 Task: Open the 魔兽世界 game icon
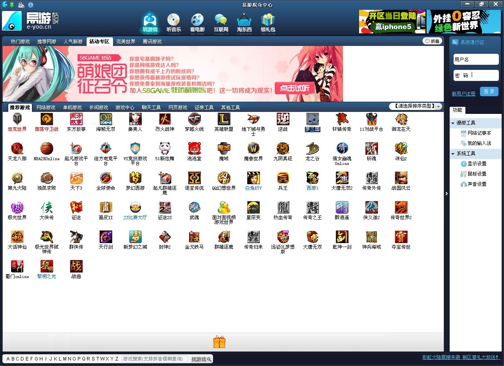point(253,149)
